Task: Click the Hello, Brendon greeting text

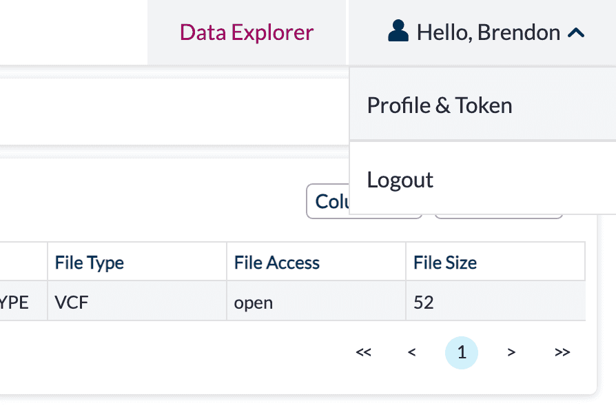Action: tap(489, 32)
